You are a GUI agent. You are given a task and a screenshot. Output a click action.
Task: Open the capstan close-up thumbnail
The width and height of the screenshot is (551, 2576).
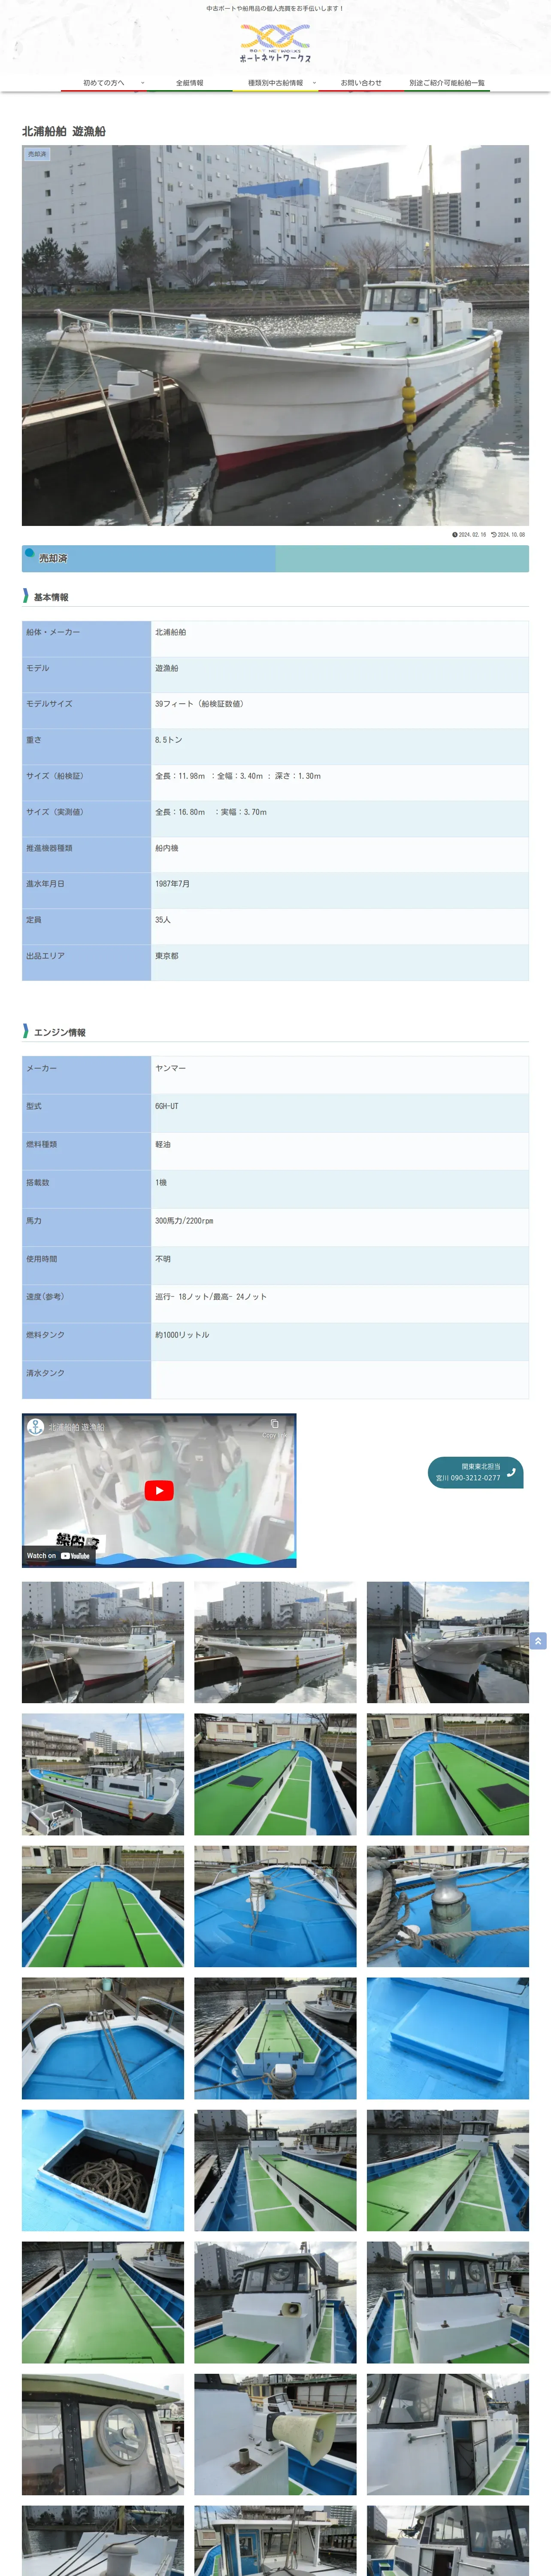(x=447, y=1906)
